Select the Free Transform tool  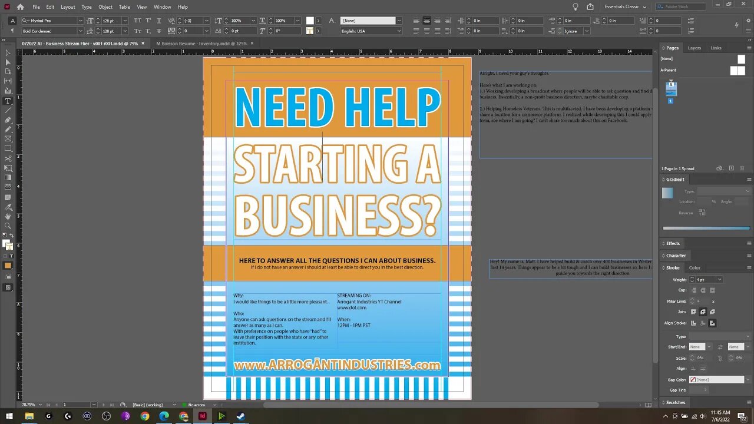(8, 168)
